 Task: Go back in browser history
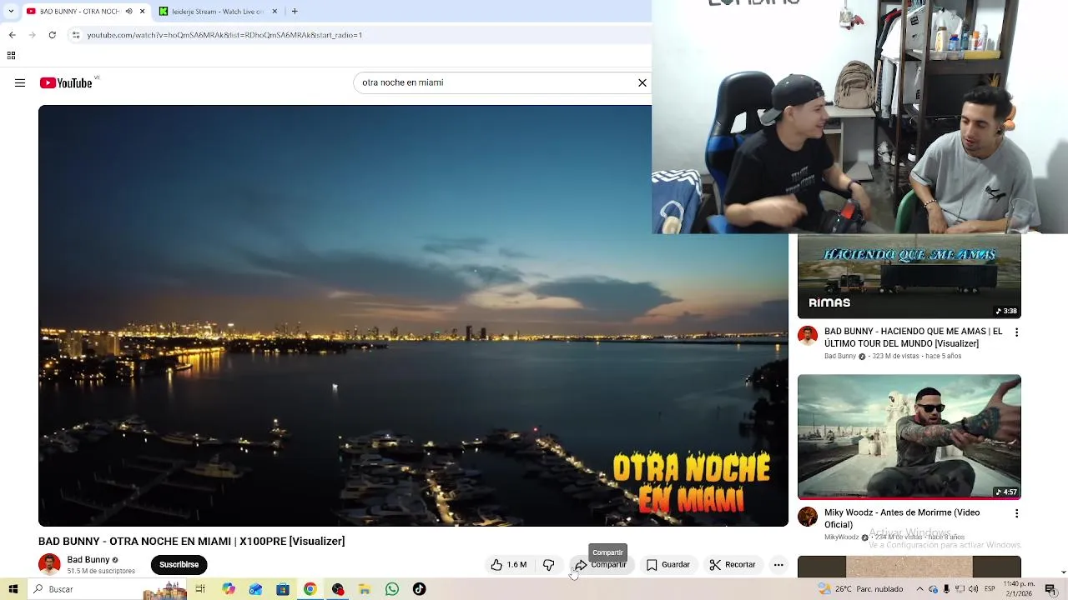point(12,35)
